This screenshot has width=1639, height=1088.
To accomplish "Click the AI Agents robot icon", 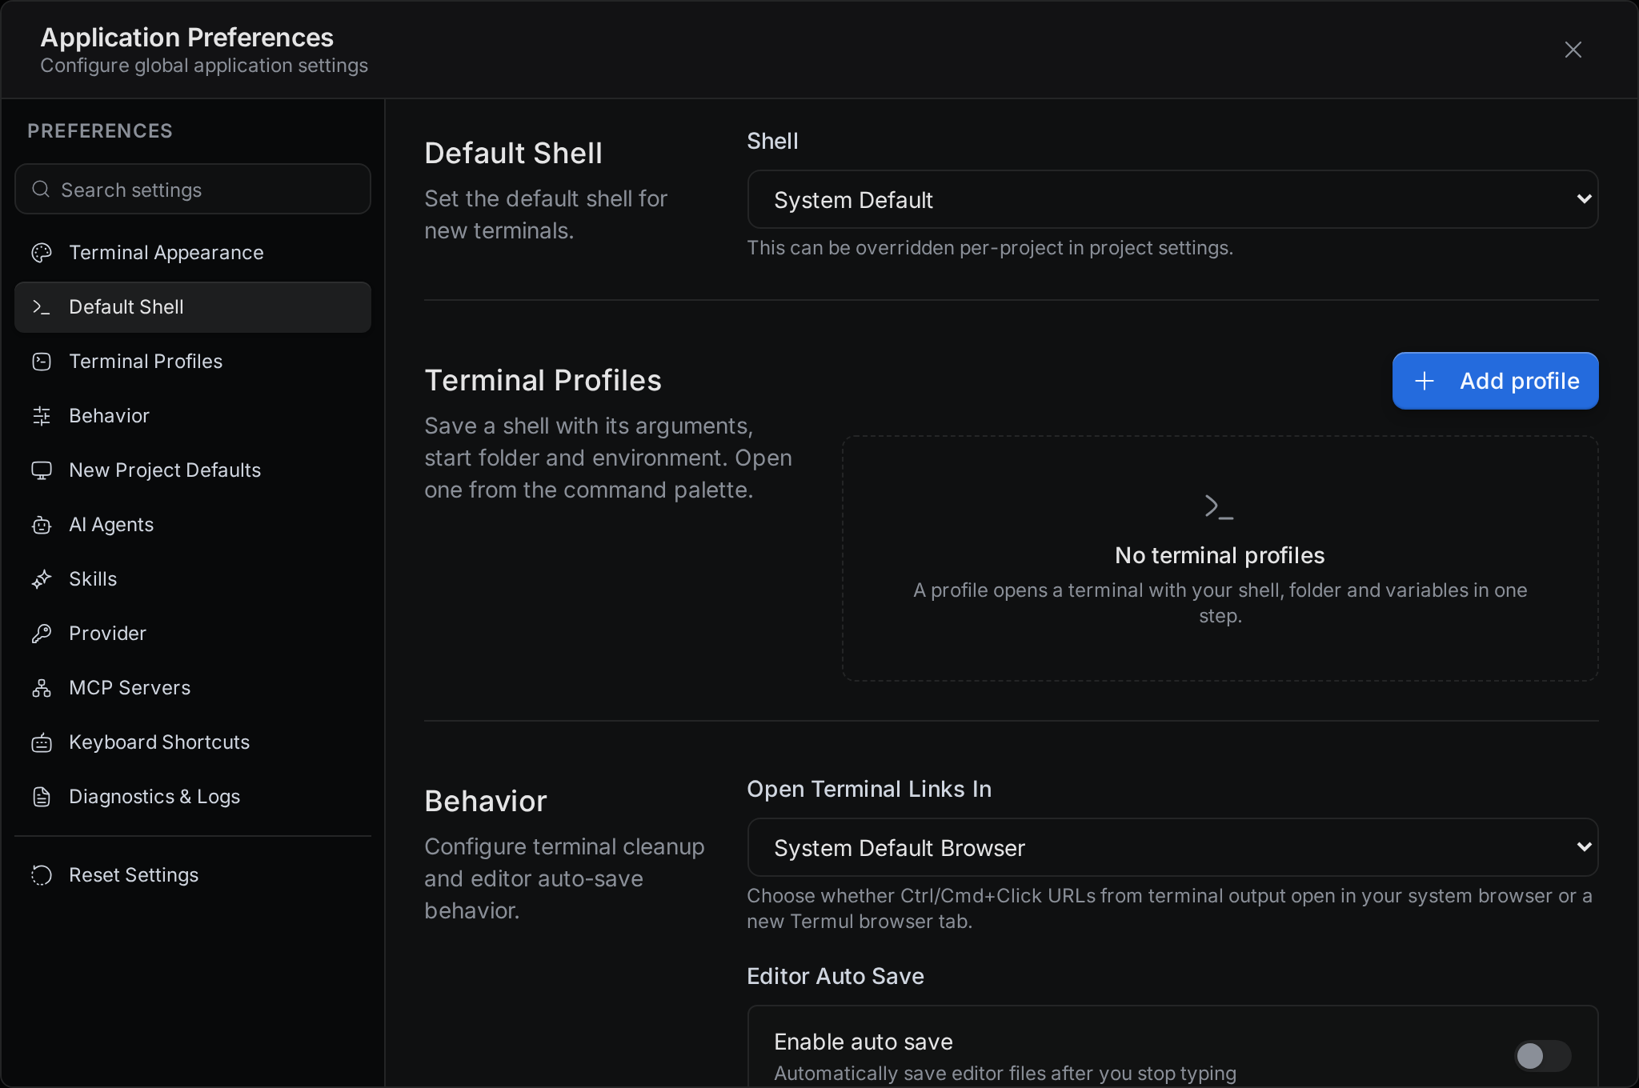I will pyautogui.click(x=42, y=525).
